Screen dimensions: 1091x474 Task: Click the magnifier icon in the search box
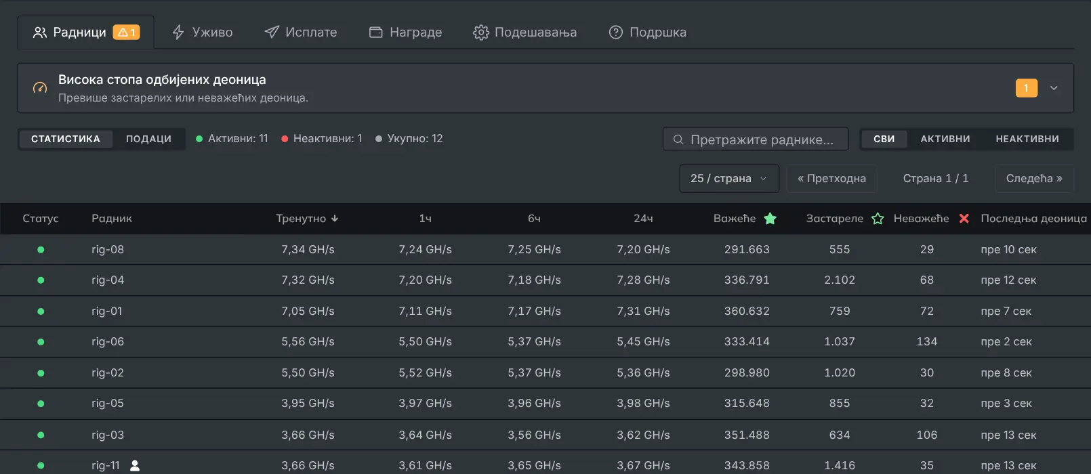pos(678,139)
